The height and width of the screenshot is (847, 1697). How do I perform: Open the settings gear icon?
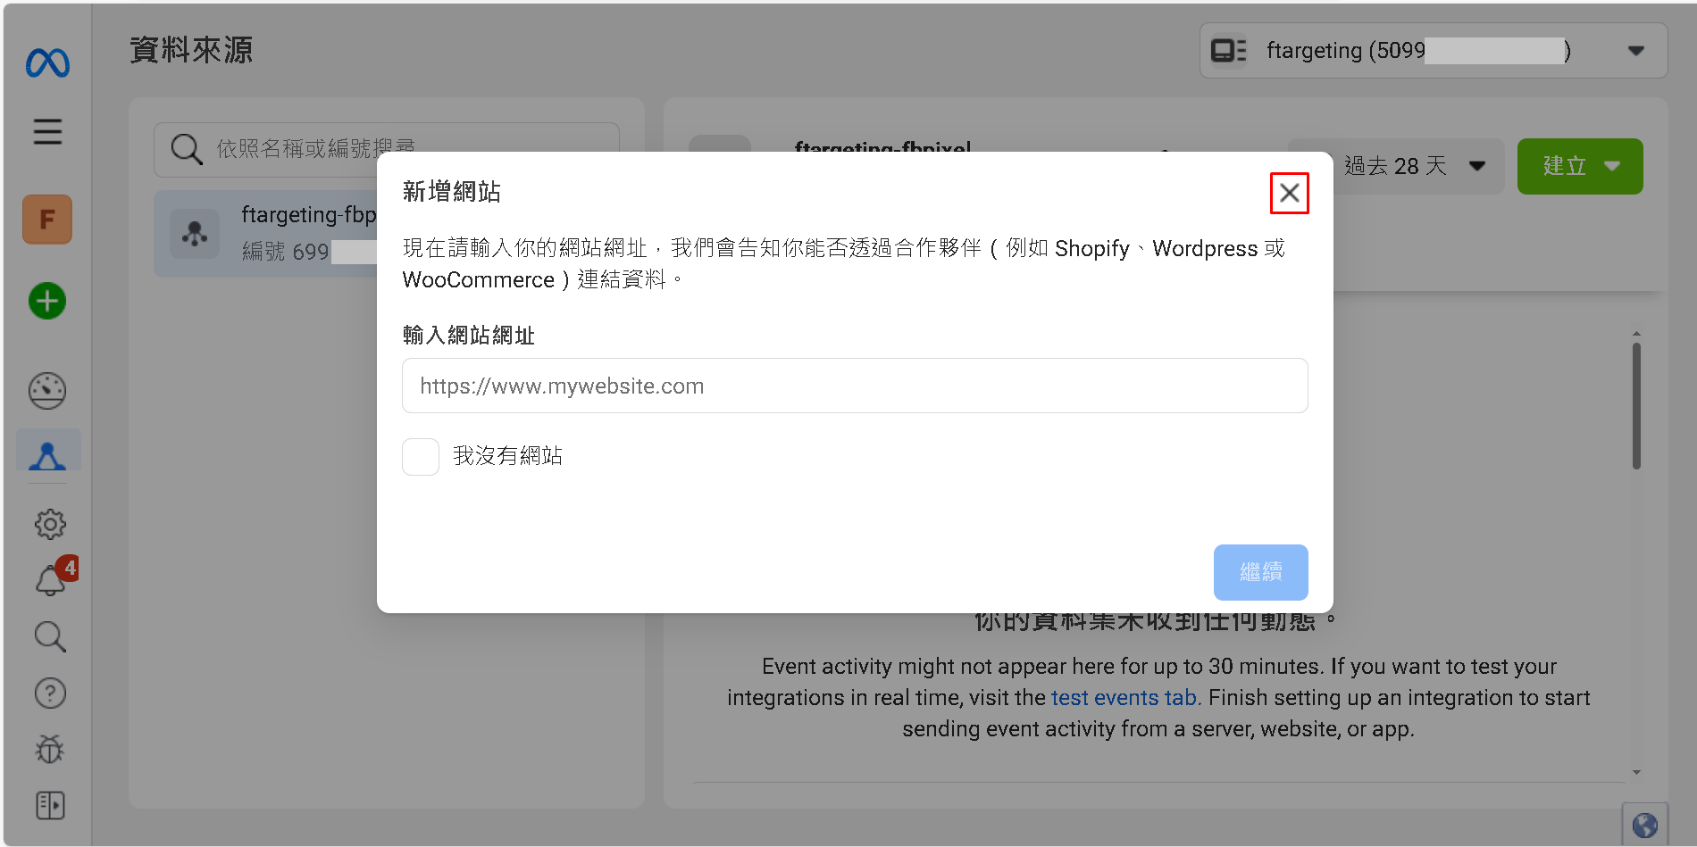point(50,524)
